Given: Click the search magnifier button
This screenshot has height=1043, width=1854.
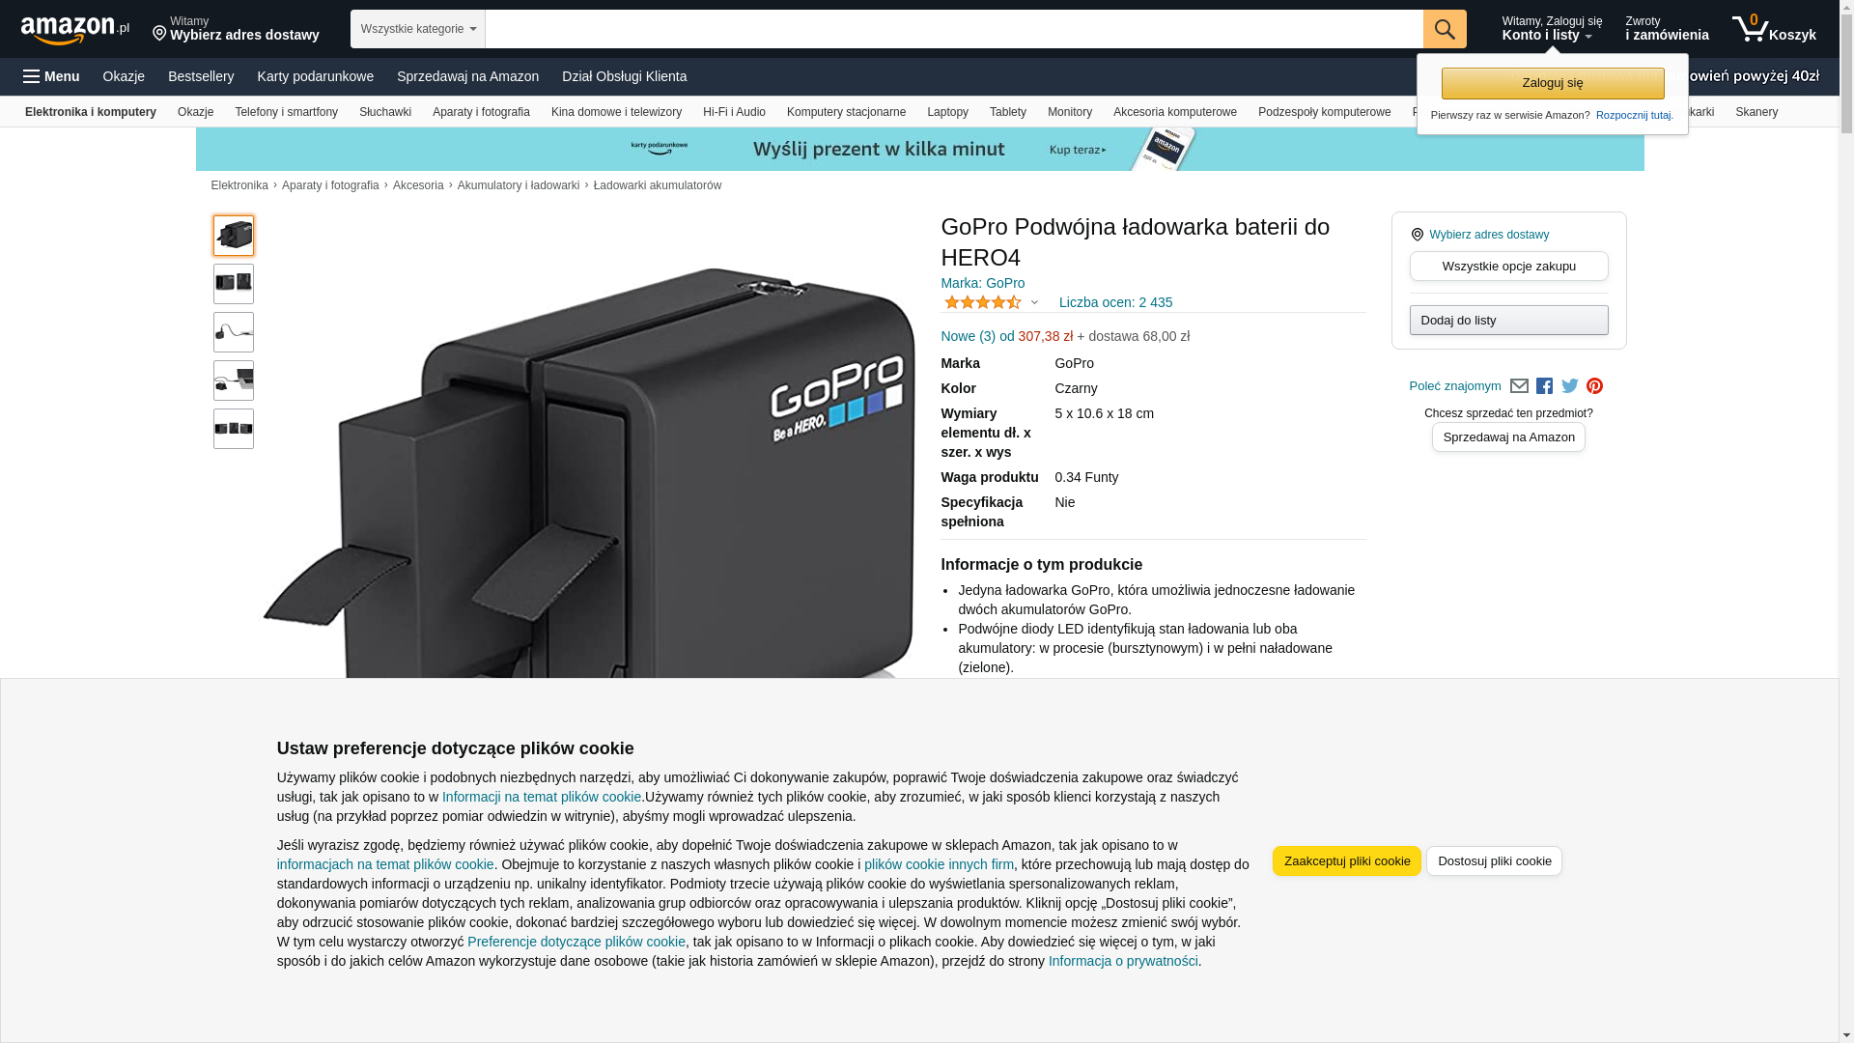Looking at the screenshot, I should pyautogui.click(x=1445, y=29).
